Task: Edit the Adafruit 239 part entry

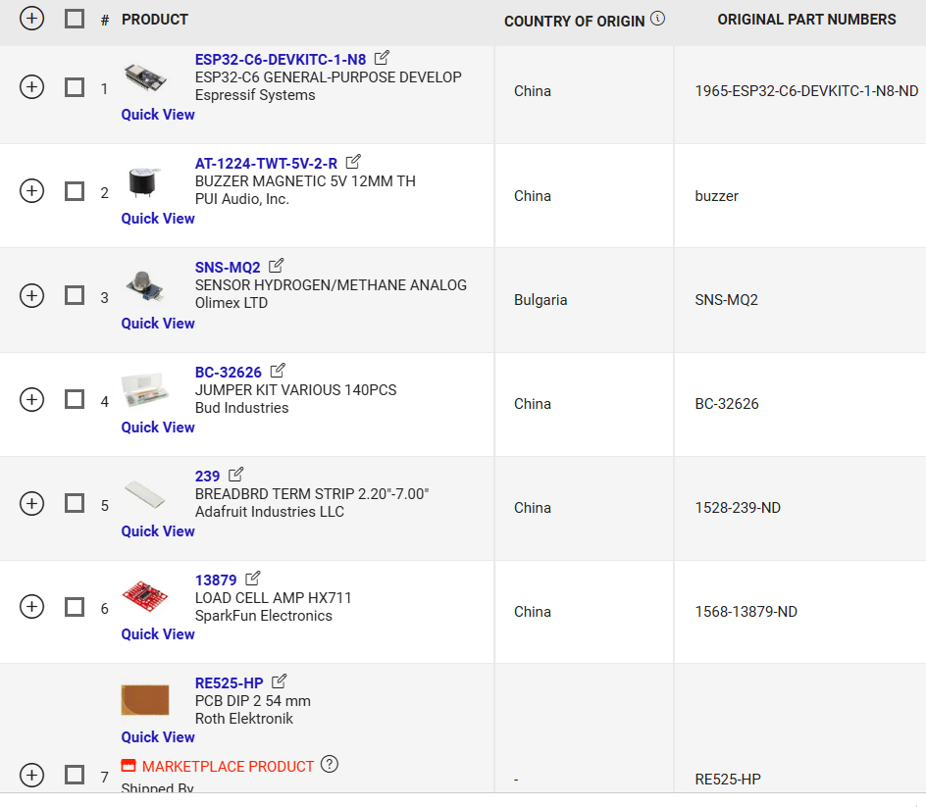Action: tap(235, 475)
